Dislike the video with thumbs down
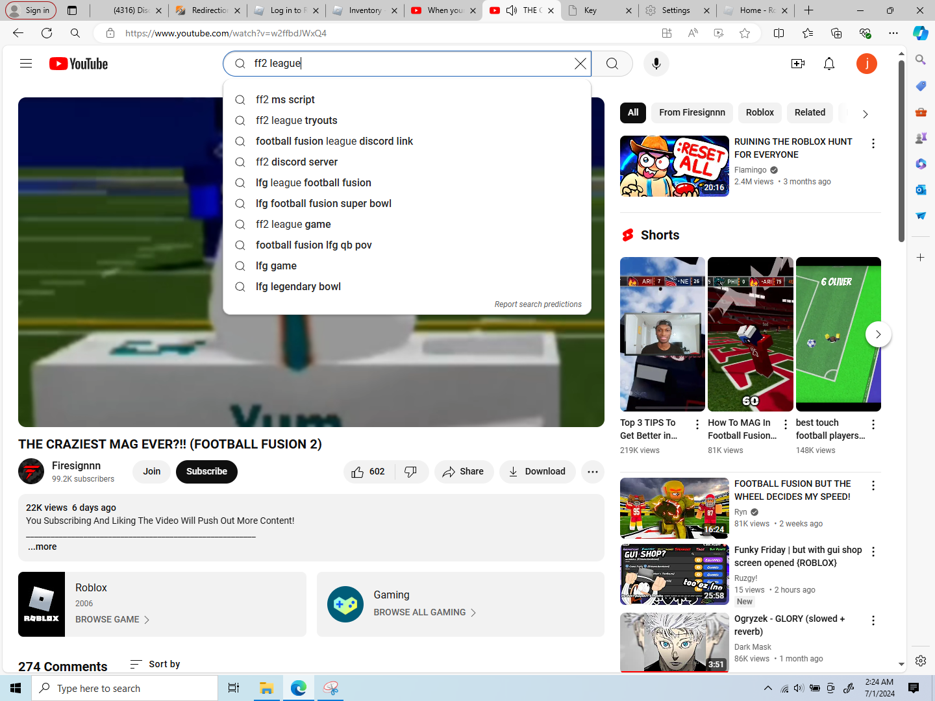 coord(411,472)
